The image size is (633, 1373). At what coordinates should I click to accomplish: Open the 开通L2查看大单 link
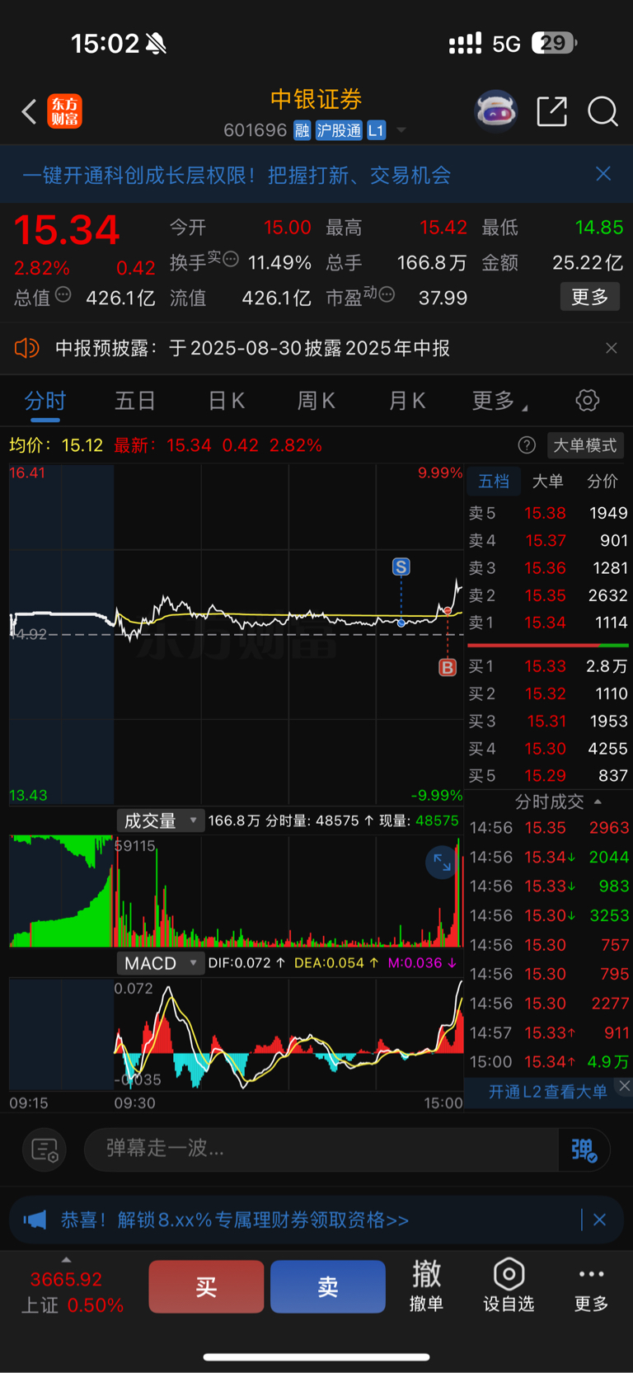(x=547, y=1092)
